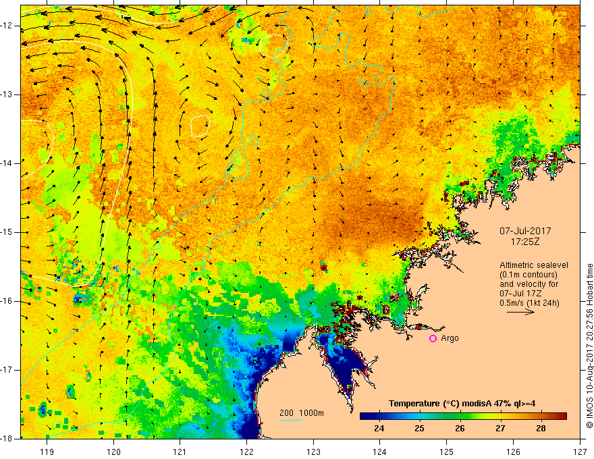Click the temperature colorbar at 24
Image resolution: width=594 pixels, height=459 pixels.
pos(379,416)
